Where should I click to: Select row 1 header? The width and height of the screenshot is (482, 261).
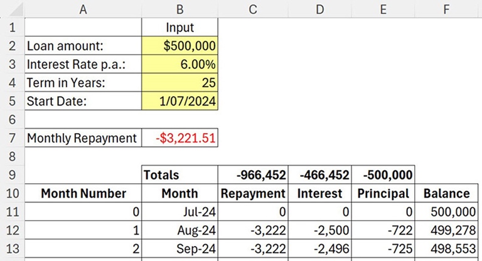click(13, 28)
